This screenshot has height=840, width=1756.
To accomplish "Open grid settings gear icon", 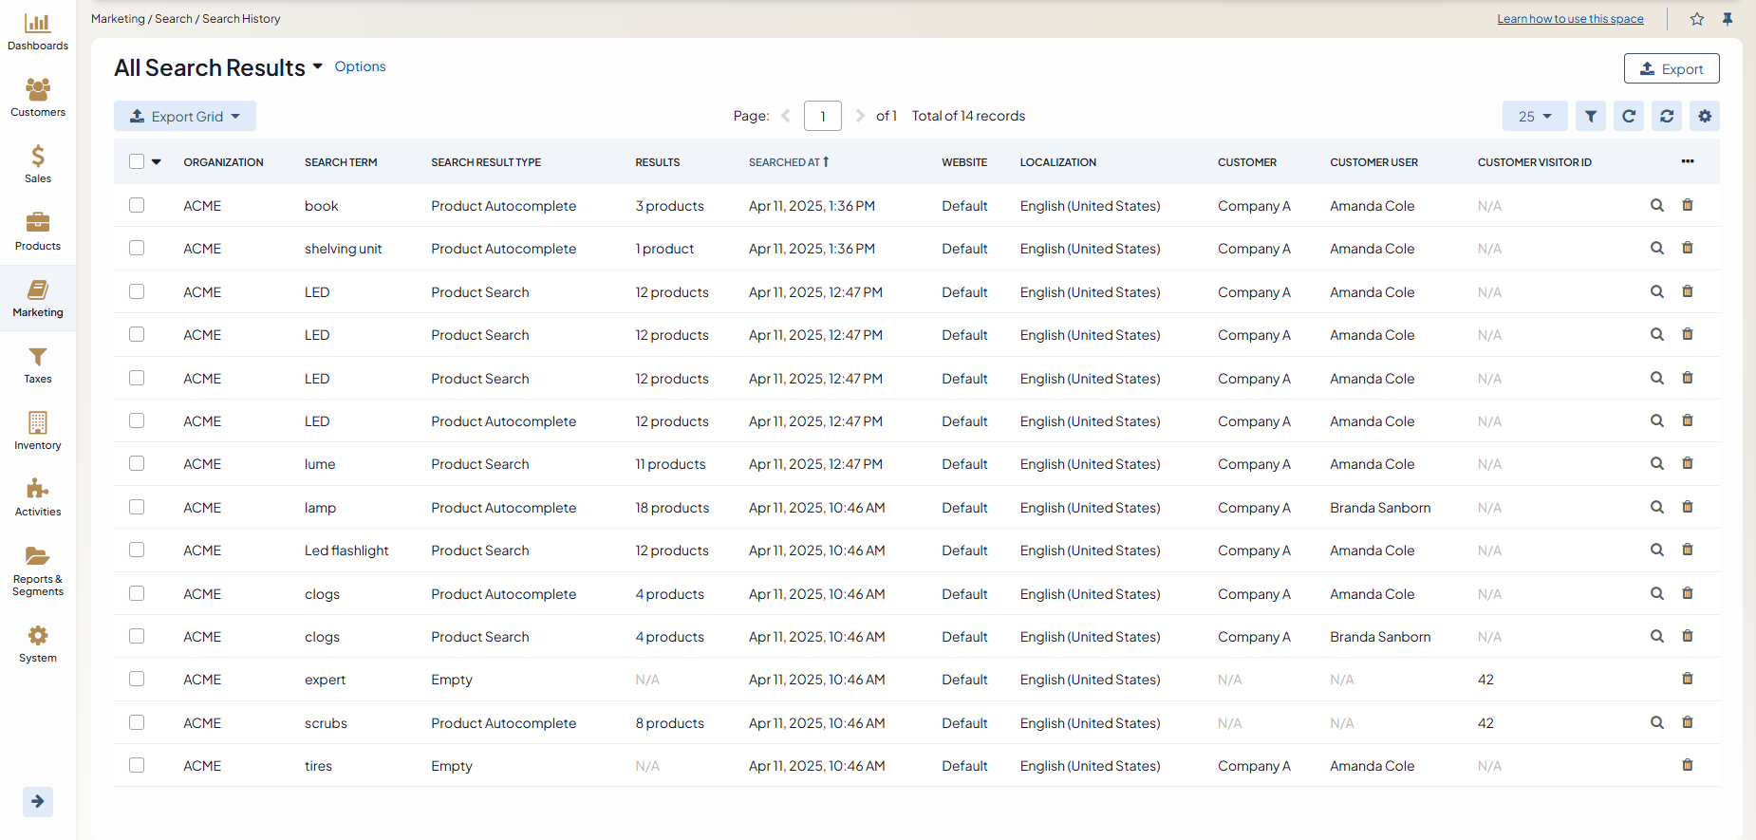I will click(x=1705, y=116).
